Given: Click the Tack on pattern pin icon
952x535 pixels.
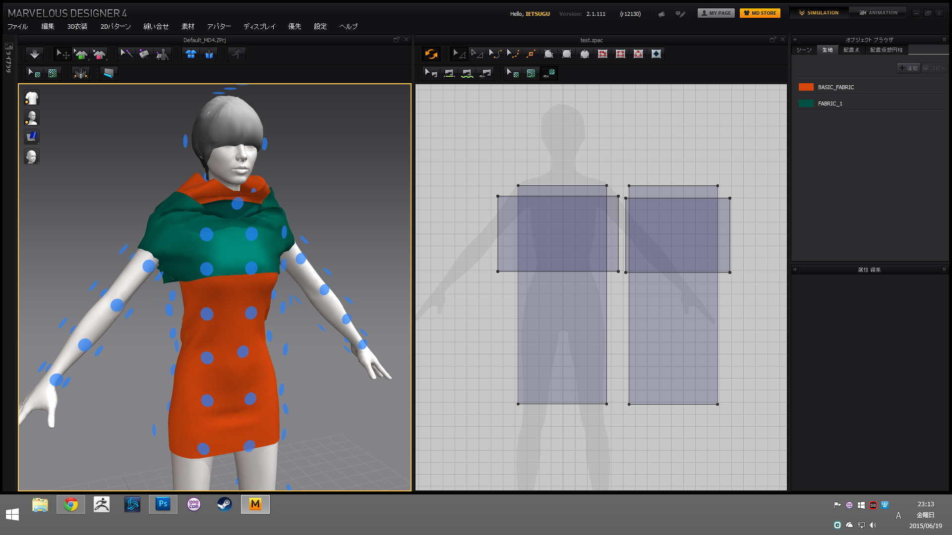Looking at the screenshot, I should click(144, 54).
